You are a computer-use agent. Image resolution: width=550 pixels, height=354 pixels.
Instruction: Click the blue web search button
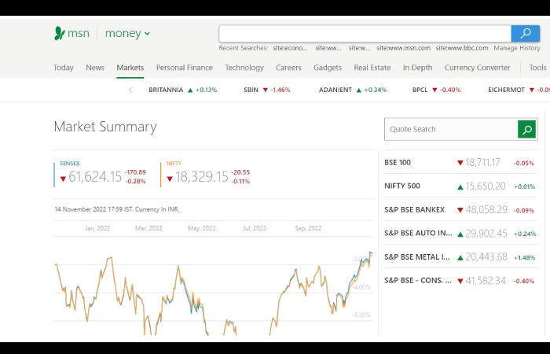[x=525, y=33]
